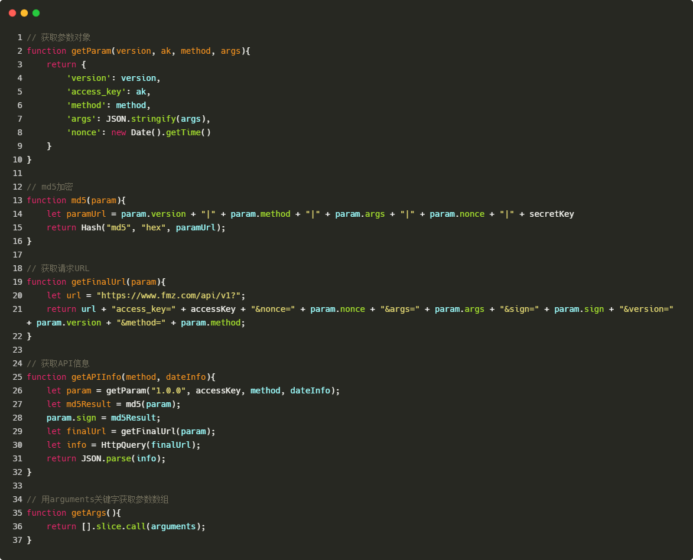693x560 pixels.
Task: Click line number 11 in the gutter
Action: 18,174
